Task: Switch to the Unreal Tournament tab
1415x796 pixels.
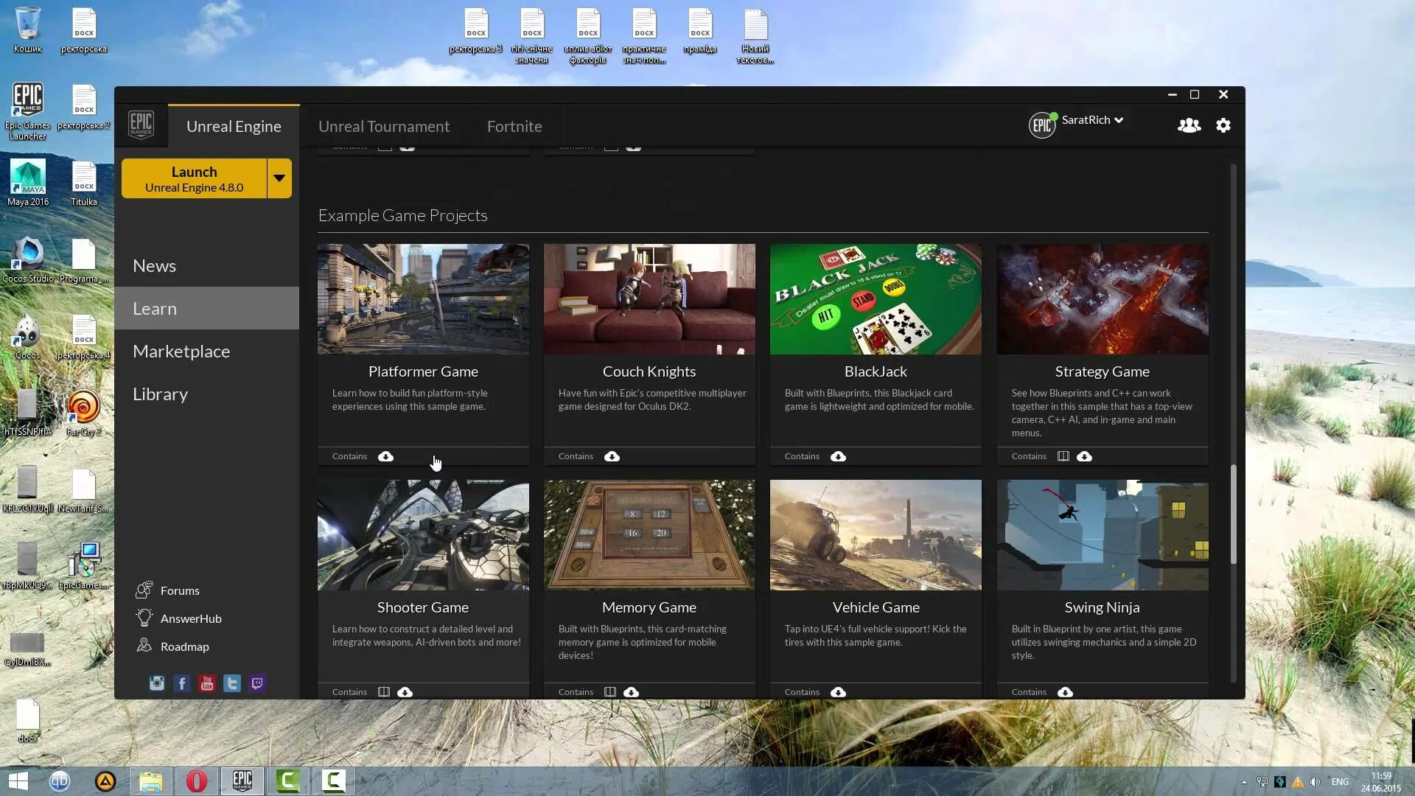Action: 383,126
